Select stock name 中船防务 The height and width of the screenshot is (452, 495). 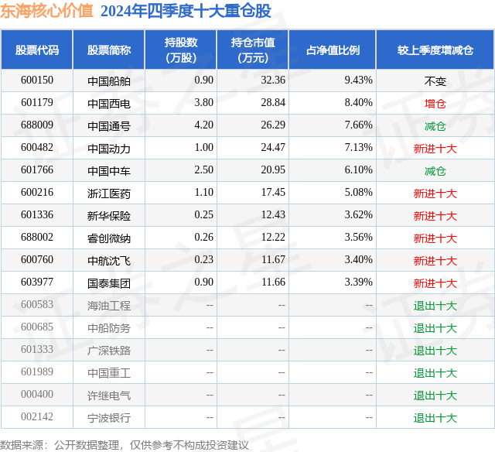pyautogui.click(x=109, y=328)
